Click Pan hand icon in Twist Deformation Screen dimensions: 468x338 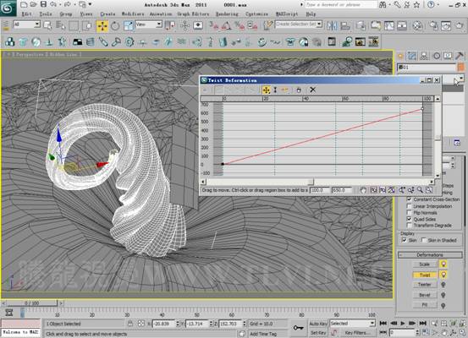point(363,190)
